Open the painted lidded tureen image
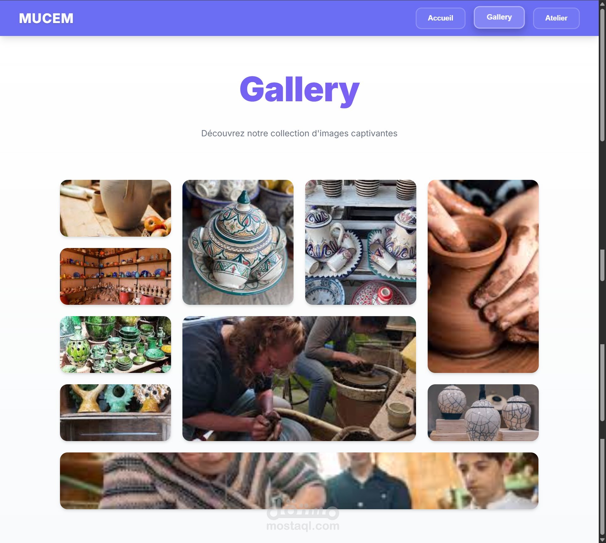 coord(238,242)
